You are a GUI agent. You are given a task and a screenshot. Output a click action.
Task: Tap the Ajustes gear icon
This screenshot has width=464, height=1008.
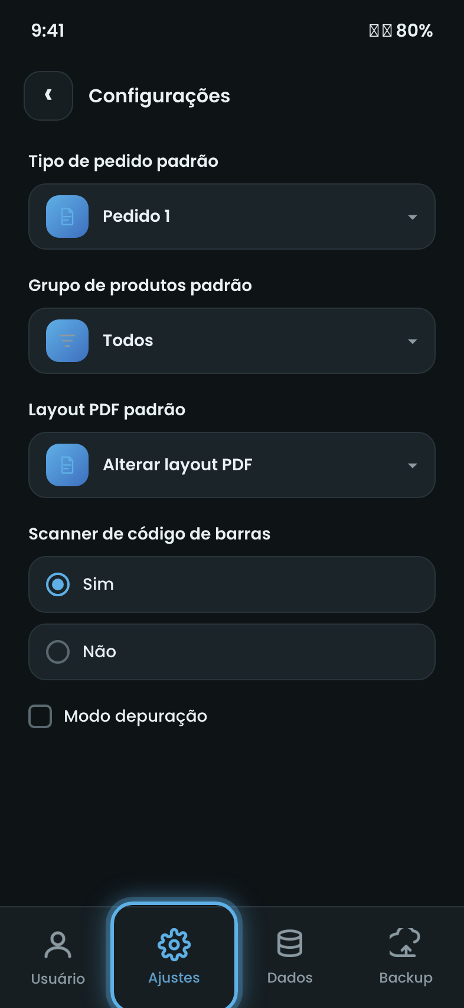[174, 945]
